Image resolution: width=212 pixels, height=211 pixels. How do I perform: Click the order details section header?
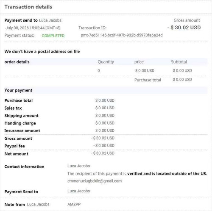click(x=17, y=62)
